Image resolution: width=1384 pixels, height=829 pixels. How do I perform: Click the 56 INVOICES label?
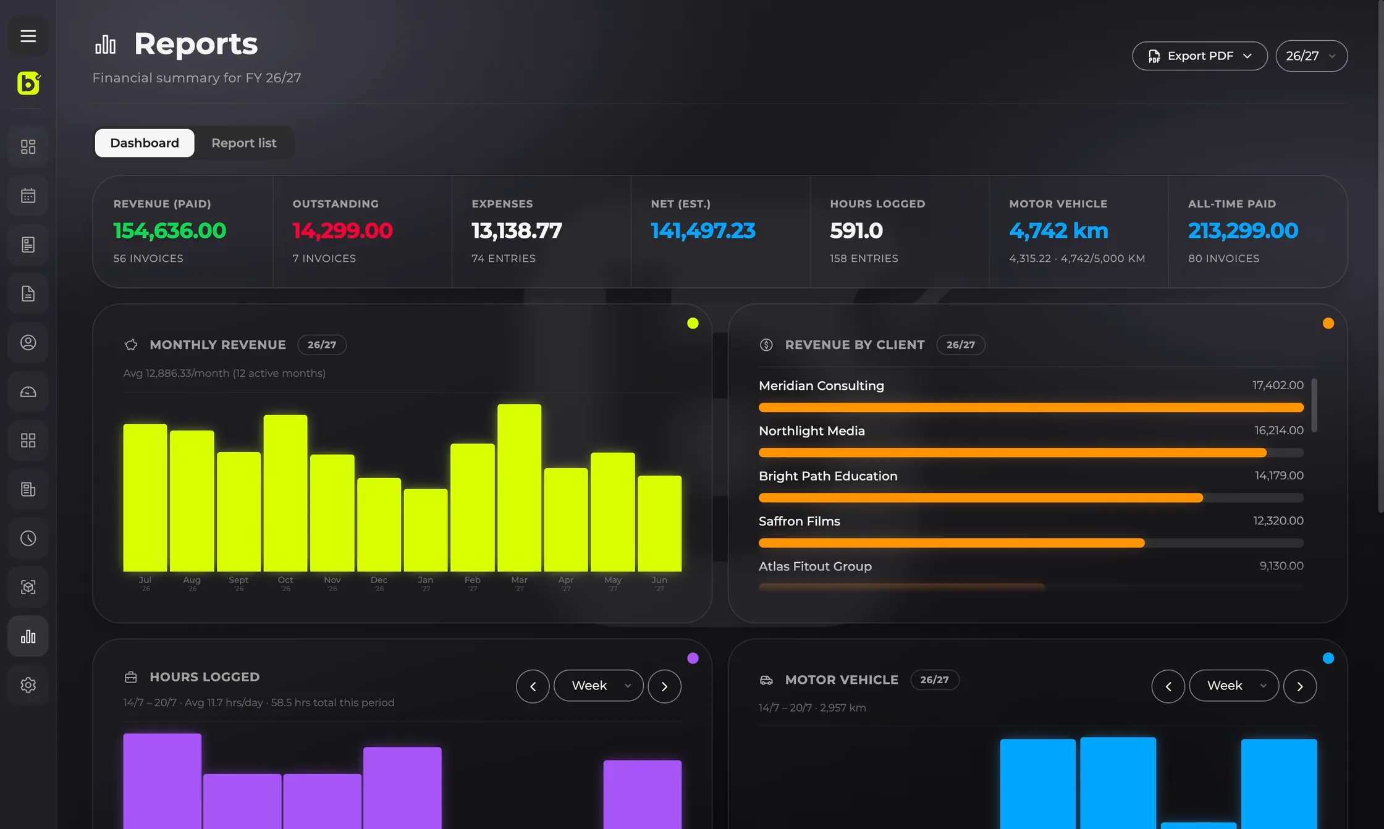(x=148, y=258)
